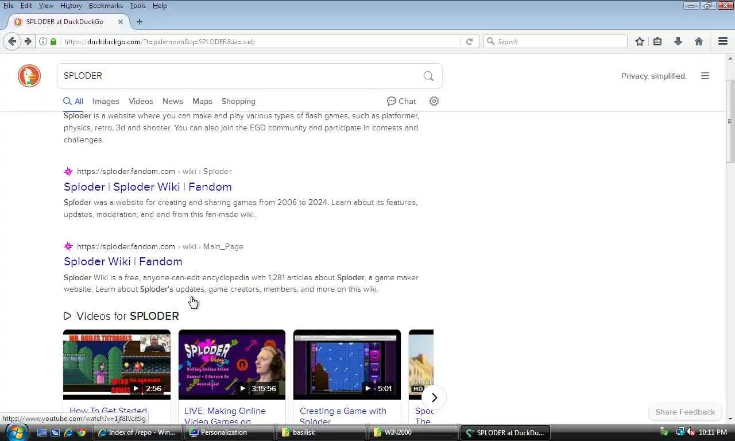Switch to WIN2000 taskbar folder window
Screen dimensions: 735x441
point(413,432)
